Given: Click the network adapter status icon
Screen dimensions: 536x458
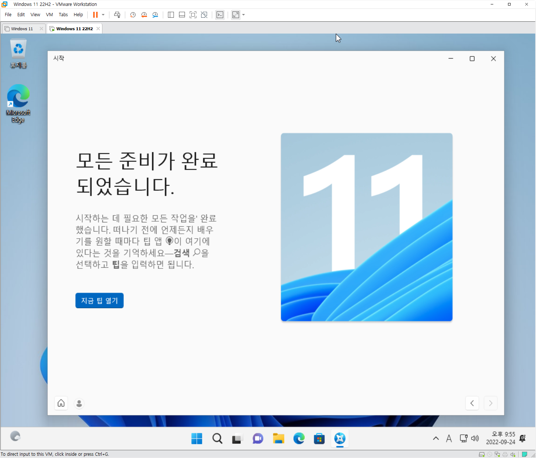Looking at the screenshot, I should 497,454.
